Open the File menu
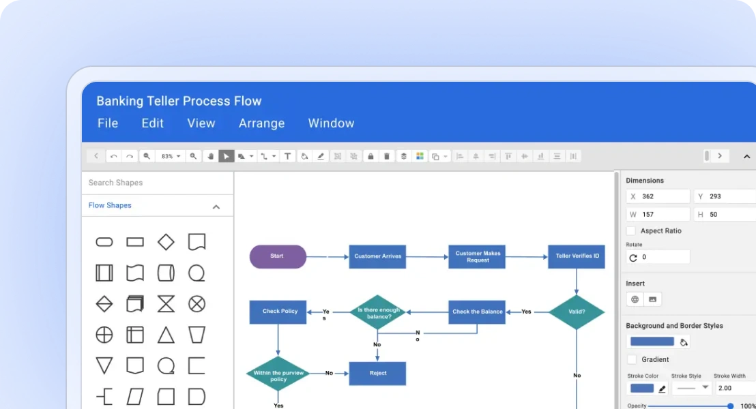This screenshot has width=756, height=409. pyautogui.click(x=107, y=123)
